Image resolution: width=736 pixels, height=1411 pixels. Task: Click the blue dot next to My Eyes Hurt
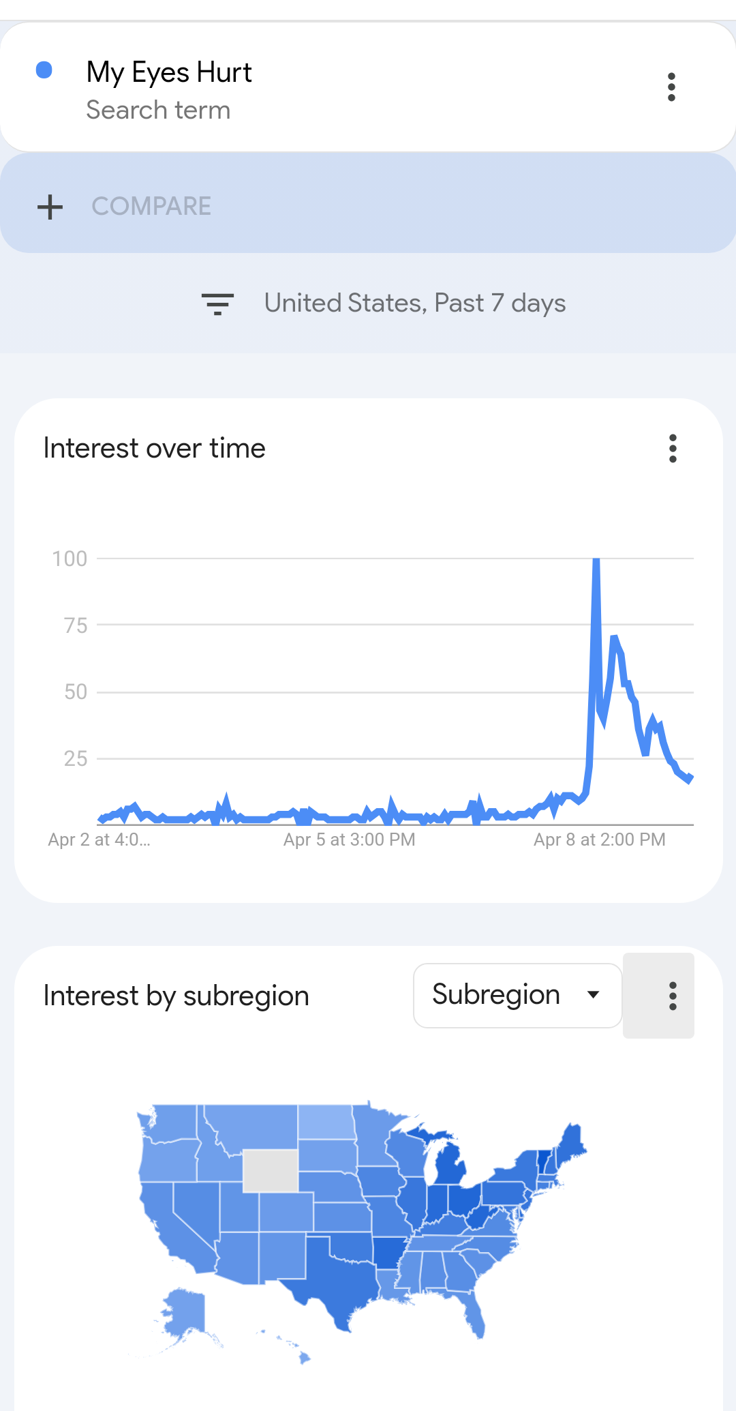(44, 70)
